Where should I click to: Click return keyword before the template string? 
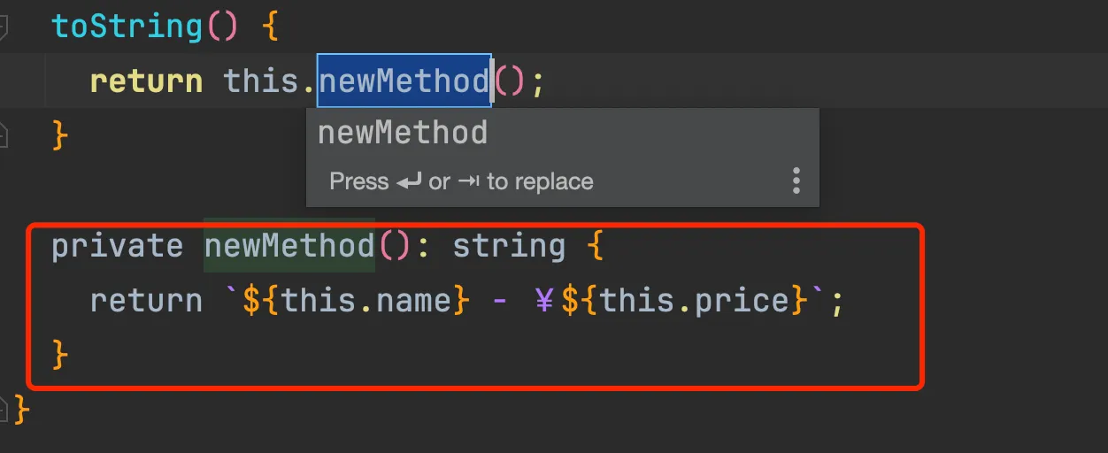[x=146, y=301]
